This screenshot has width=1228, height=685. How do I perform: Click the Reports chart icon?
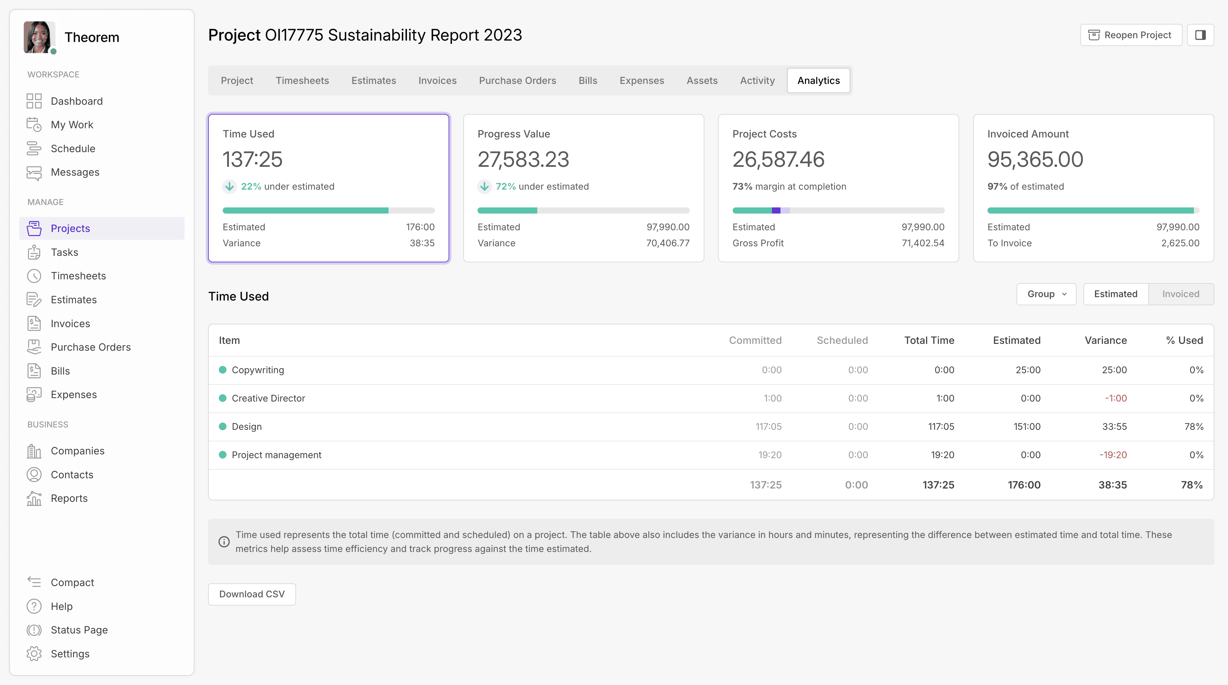[x=34, y=498]
